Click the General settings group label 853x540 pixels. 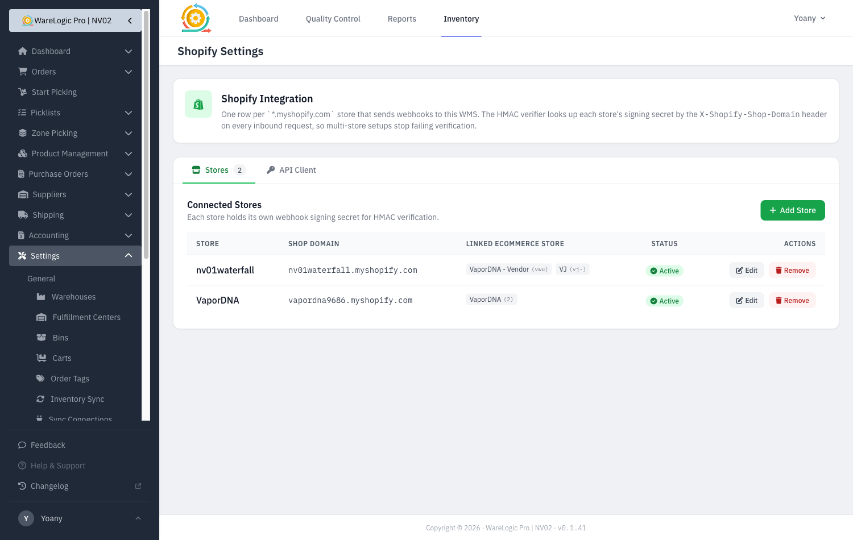(41, 279)
